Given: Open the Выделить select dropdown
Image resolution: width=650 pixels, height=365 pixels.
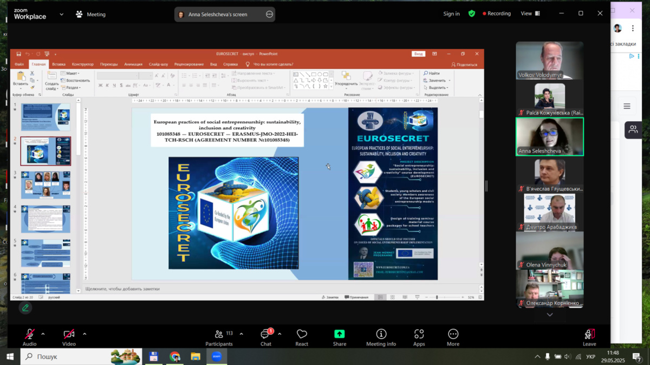Looking at the screenshot, I should coord(436,88).
